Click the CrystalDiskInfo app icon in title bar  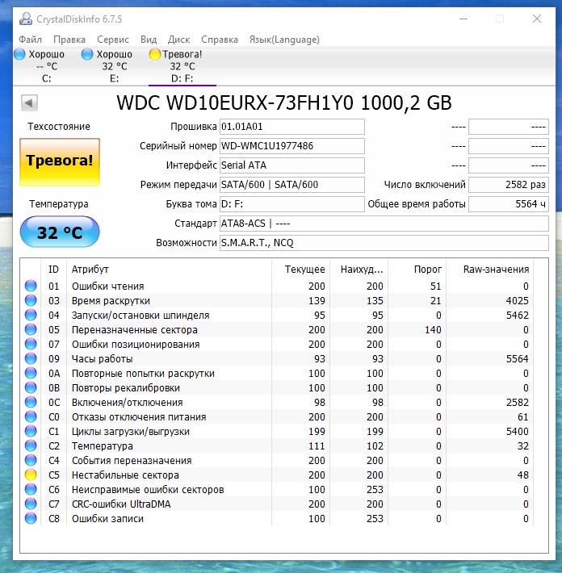point(25,18)
